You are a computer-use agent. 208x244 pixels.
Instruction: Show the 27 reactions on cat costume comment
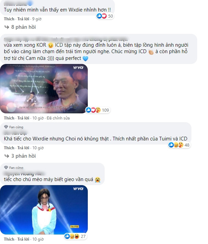[x=75, y=236]
